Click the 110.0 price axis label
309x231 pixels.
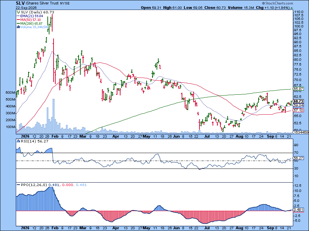(x=299, y=12)
